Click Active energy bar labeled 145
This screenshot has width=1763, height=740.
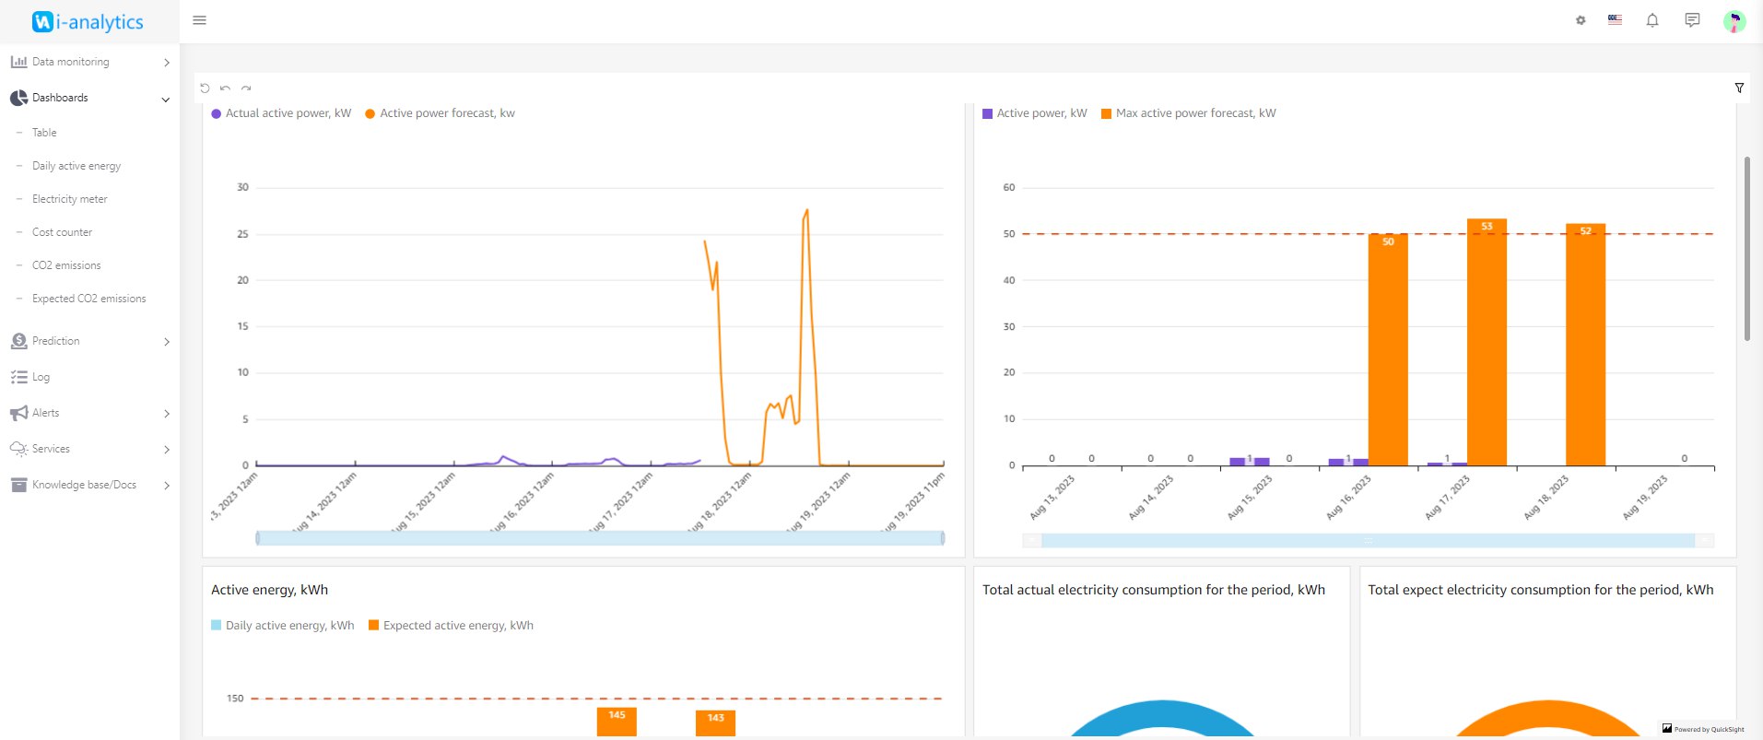pos(617,722)
